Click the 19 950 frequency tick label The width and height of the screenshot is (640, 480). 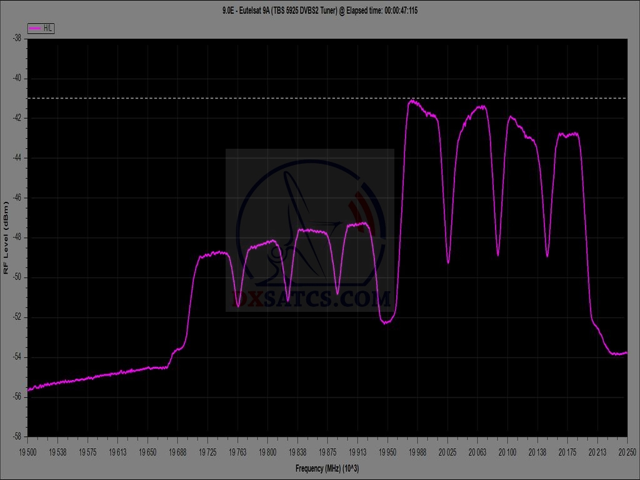387,451
